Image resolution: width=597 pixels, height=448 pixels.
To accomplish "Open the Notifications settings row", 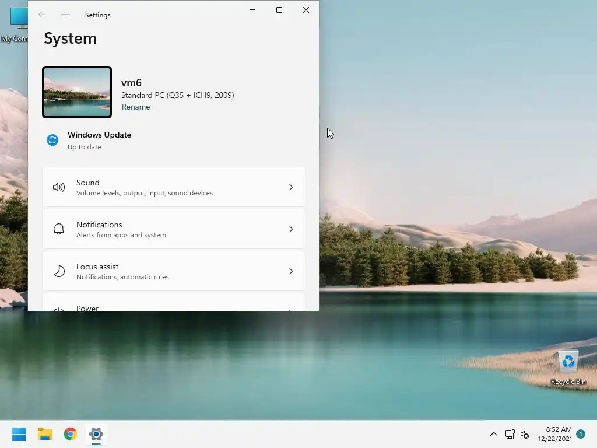I will 174,229.
